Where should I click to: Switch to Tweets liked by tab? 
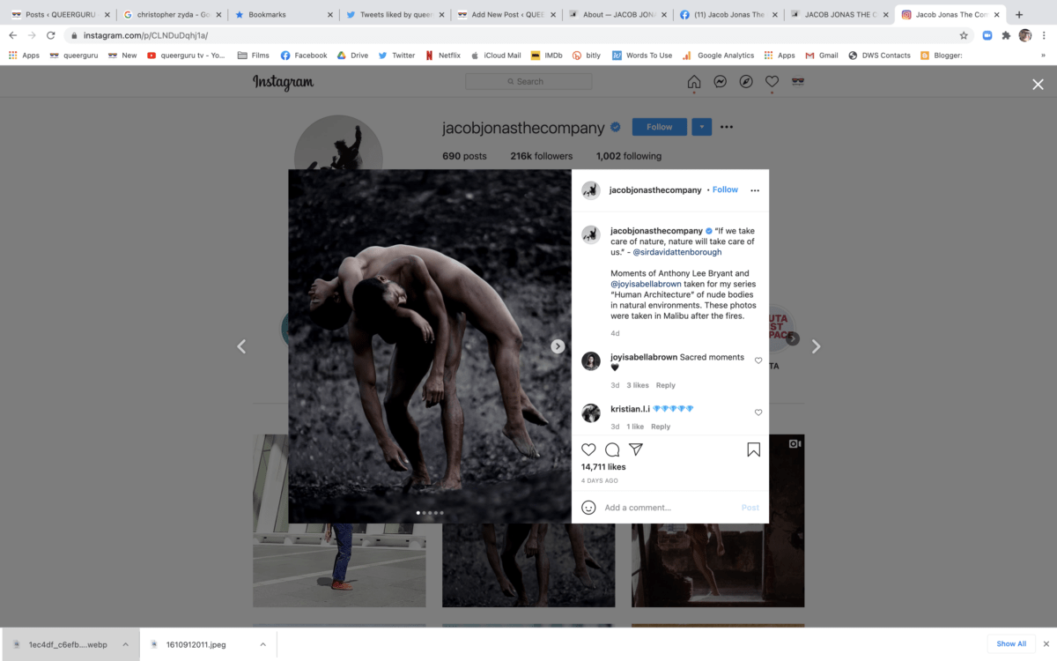[x=395, y=14]
